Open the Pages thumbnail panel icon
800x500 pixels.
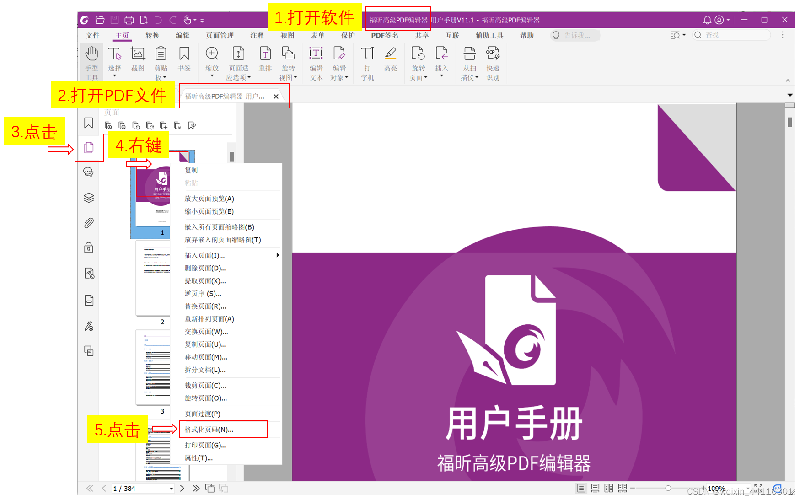point(89,147)
